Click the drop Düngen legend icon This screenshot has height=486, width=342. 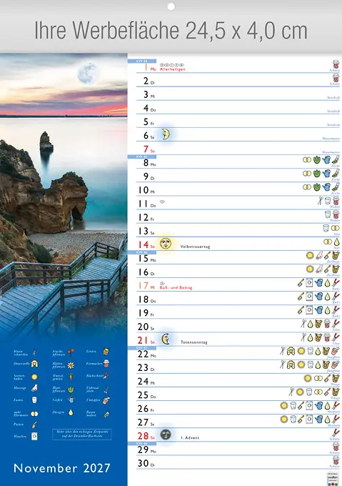[x=71, y=412]
